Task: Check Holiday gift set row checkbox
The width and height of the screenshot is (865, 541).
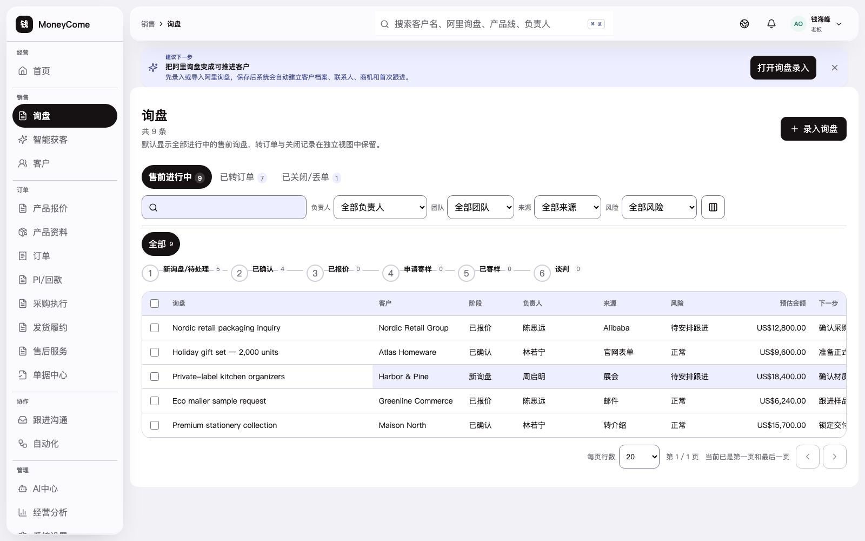Action: [155, 352]
